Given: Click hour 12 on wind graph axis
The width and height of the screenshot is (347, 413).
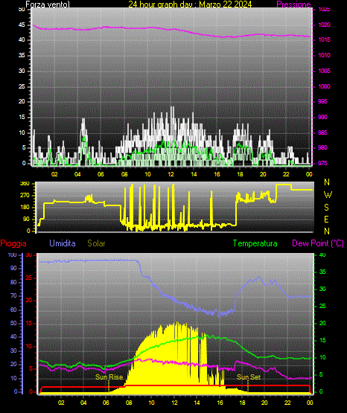Looking at the screenshot, I should (x=171, y=174).
